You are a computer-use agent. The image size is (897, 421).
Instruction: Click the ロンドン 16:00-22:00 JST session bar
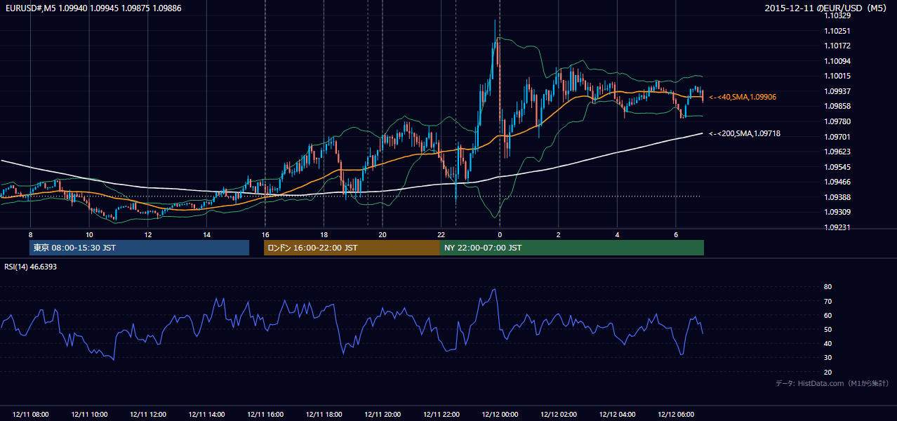click(x=352, y=248)
